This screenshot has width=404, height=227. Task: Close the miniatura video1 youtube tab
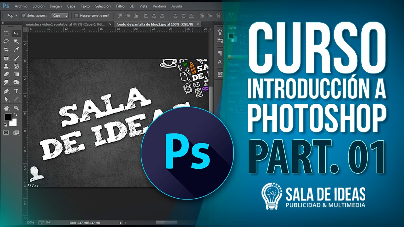[x=110, y=24]
